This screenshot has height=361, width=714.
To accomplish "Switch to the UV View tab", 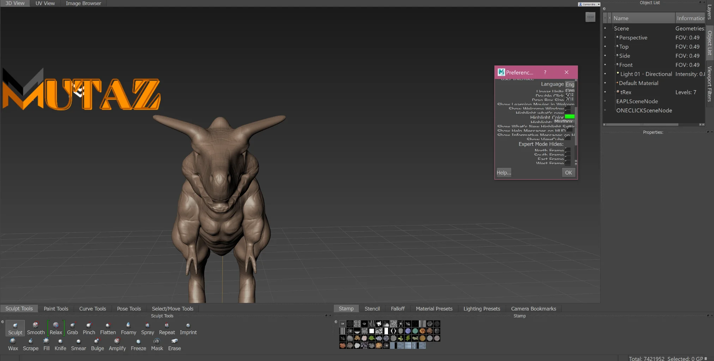I will 45,3.
